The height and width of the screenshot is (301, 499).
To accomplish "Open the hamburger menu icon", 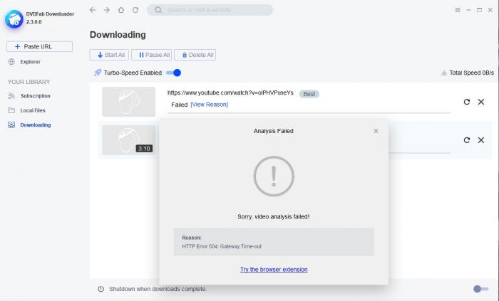I will 458,10.
